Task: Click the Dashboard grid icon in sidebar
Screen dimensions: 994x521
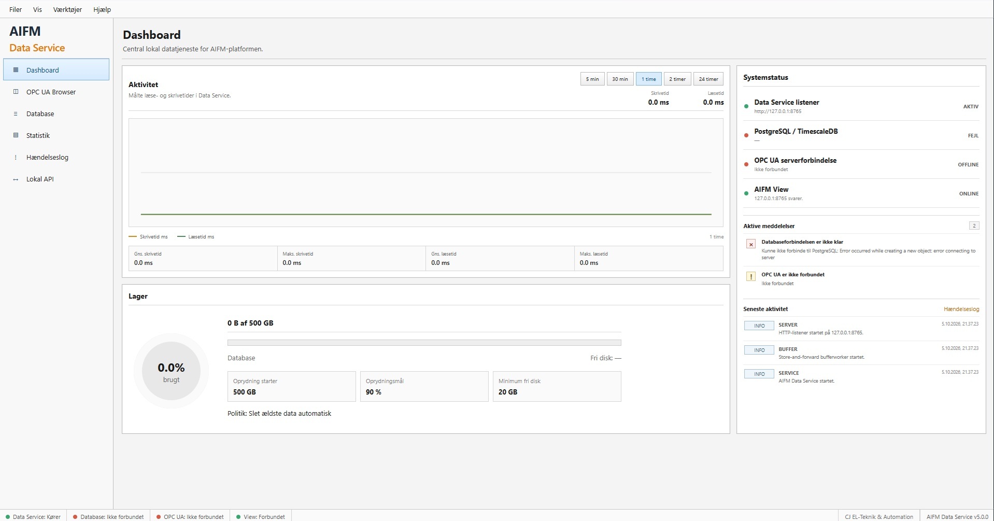Action: (16, 70)
